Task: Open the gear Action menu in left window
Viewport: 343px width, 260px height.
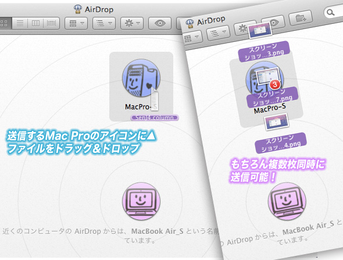Action: (x=132, y=23)
